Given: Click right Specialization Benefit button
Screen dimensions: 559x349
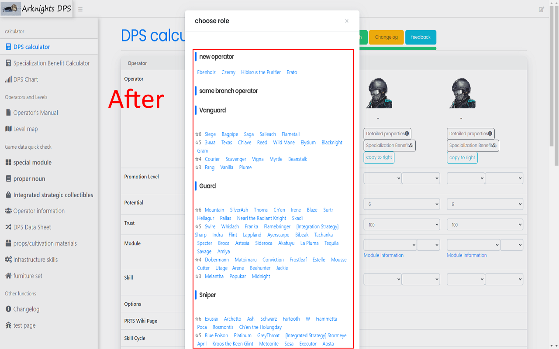Looking at the screenshot, I should click(x=473, y=146).
